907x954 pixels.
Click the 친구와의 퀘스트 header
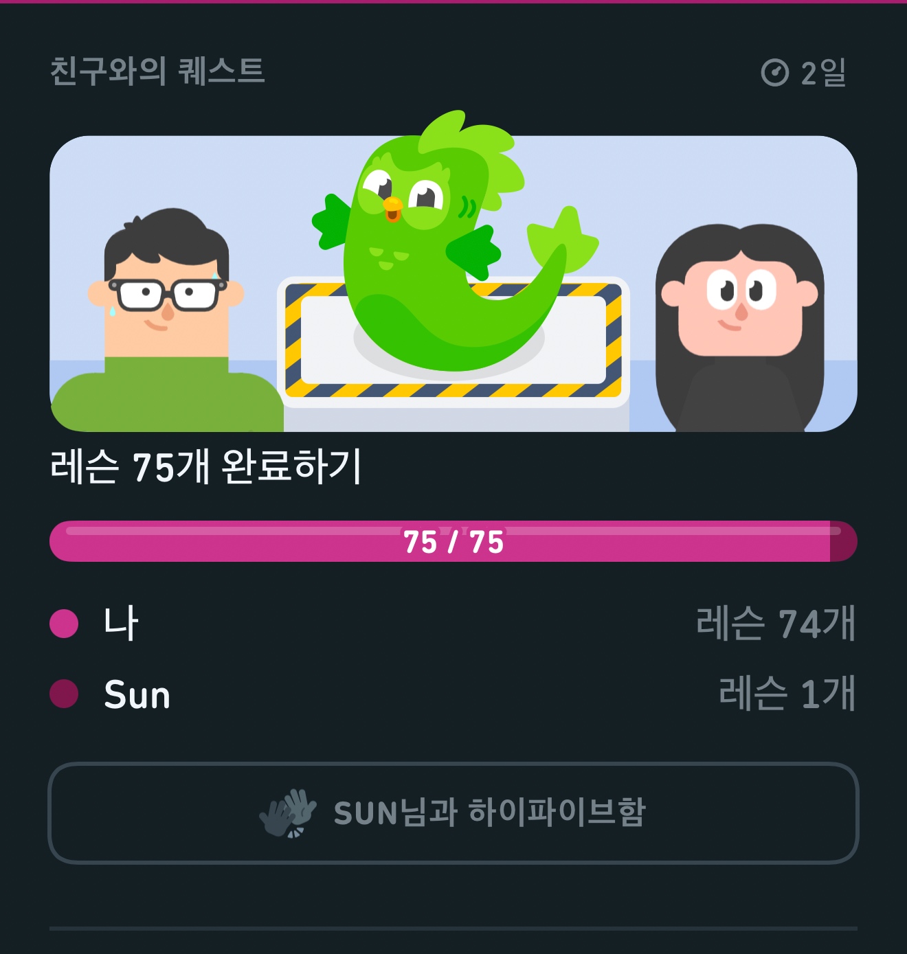pos(157,71)
